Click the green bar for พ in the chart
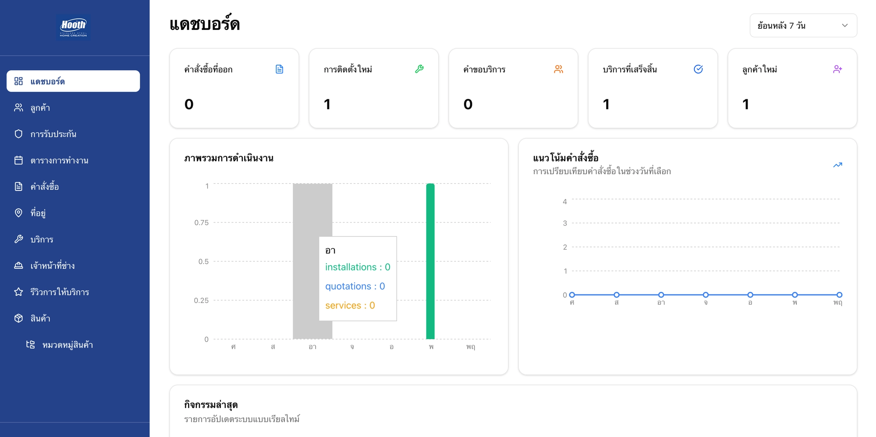This screenshot has width=876, height=437. tap(430, 261)
